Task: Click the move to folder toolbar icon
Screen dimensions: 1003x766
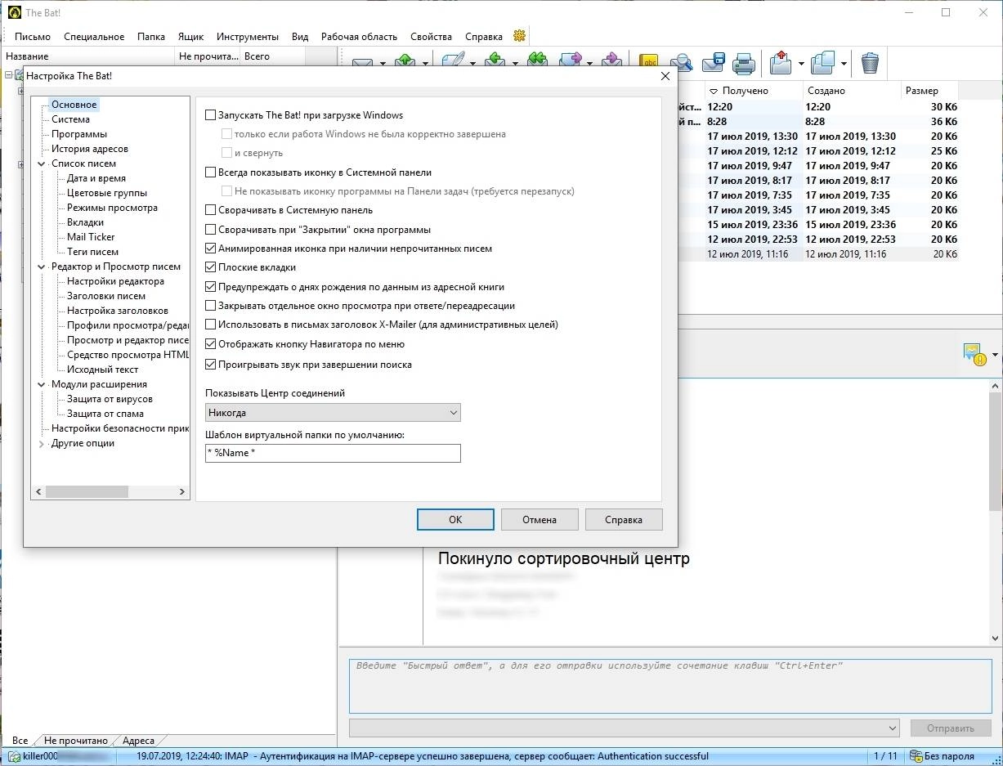Action: [781, 62]
